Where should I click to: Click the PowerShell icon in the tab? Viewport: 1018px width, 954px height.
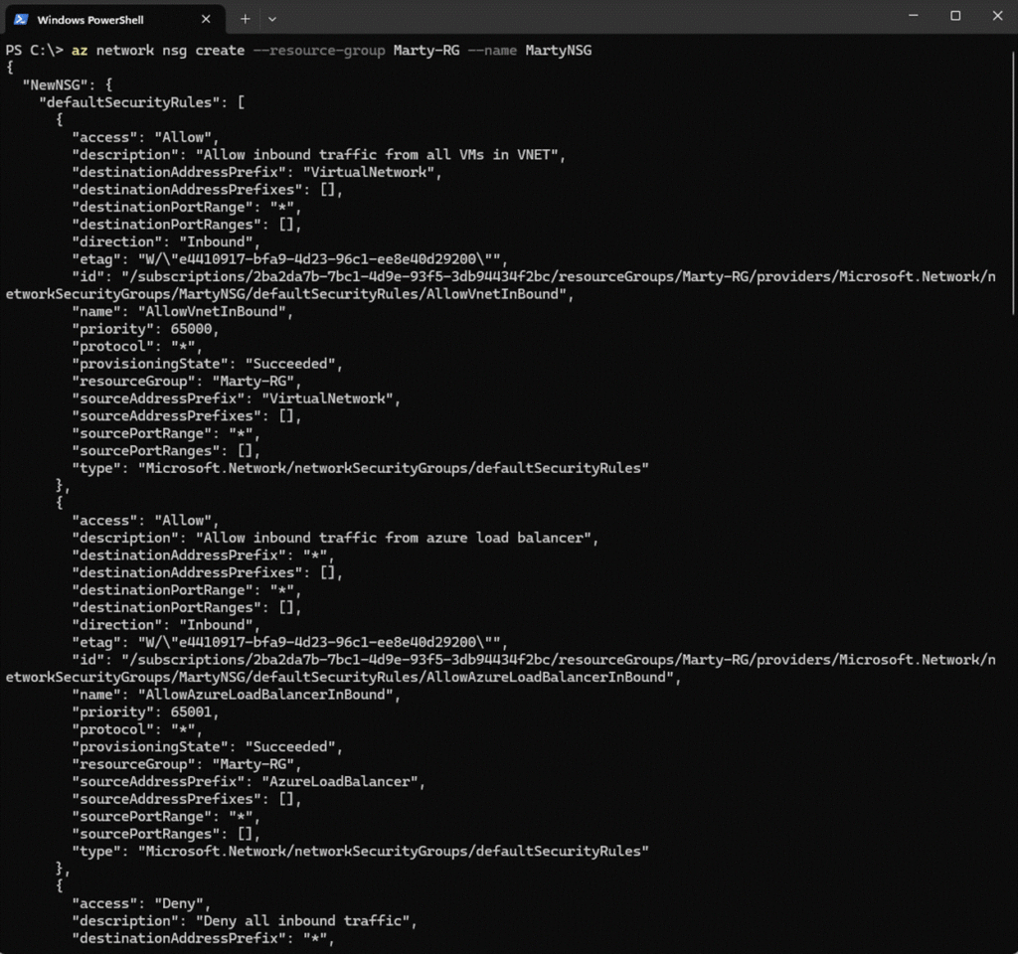pos(21,18)
